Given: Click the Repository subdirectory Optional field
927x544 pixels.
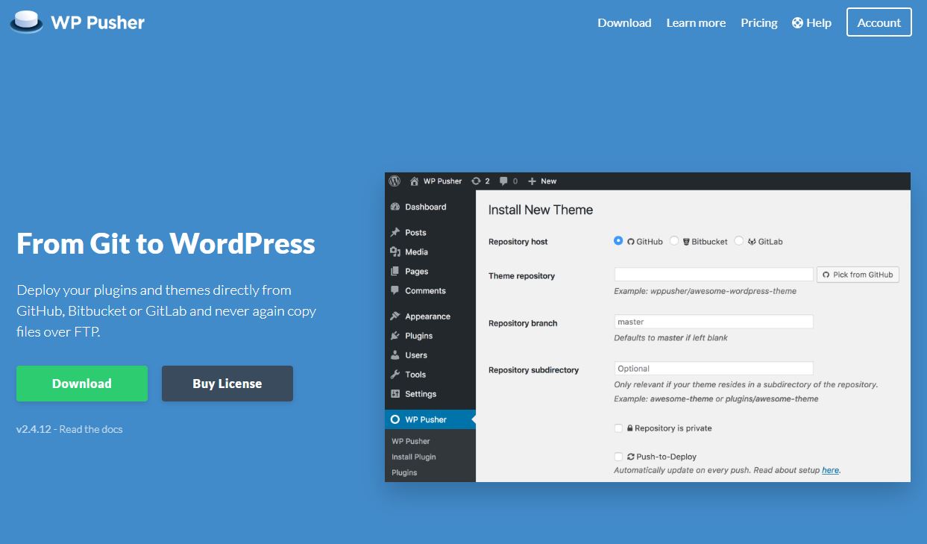Looking at the screenshot, I should coord(714,369).
